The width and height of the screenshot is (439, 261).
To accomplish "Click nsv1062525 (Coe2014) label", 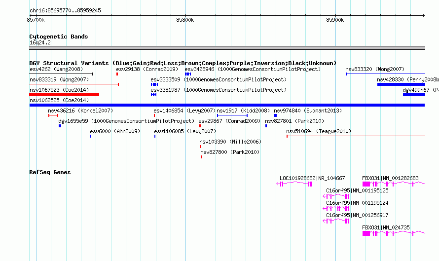I will [x=59, y=100].
